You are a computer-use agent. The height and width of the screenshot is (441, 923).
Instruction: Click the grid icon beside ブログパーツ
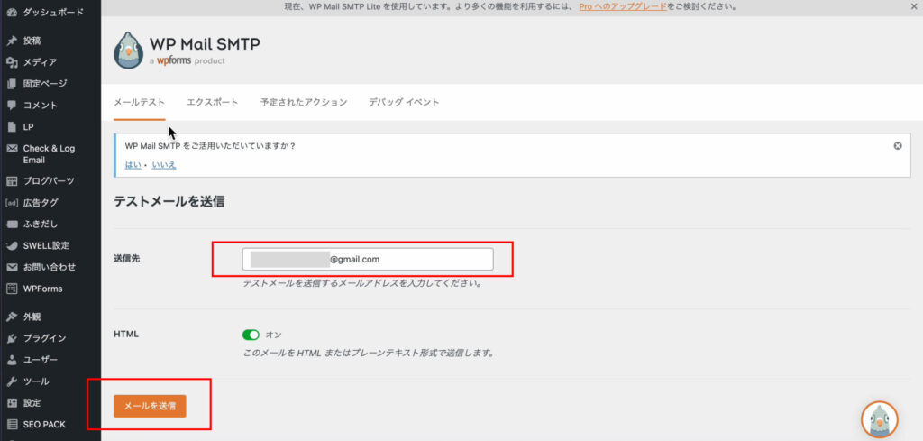(x=12, y=180)
